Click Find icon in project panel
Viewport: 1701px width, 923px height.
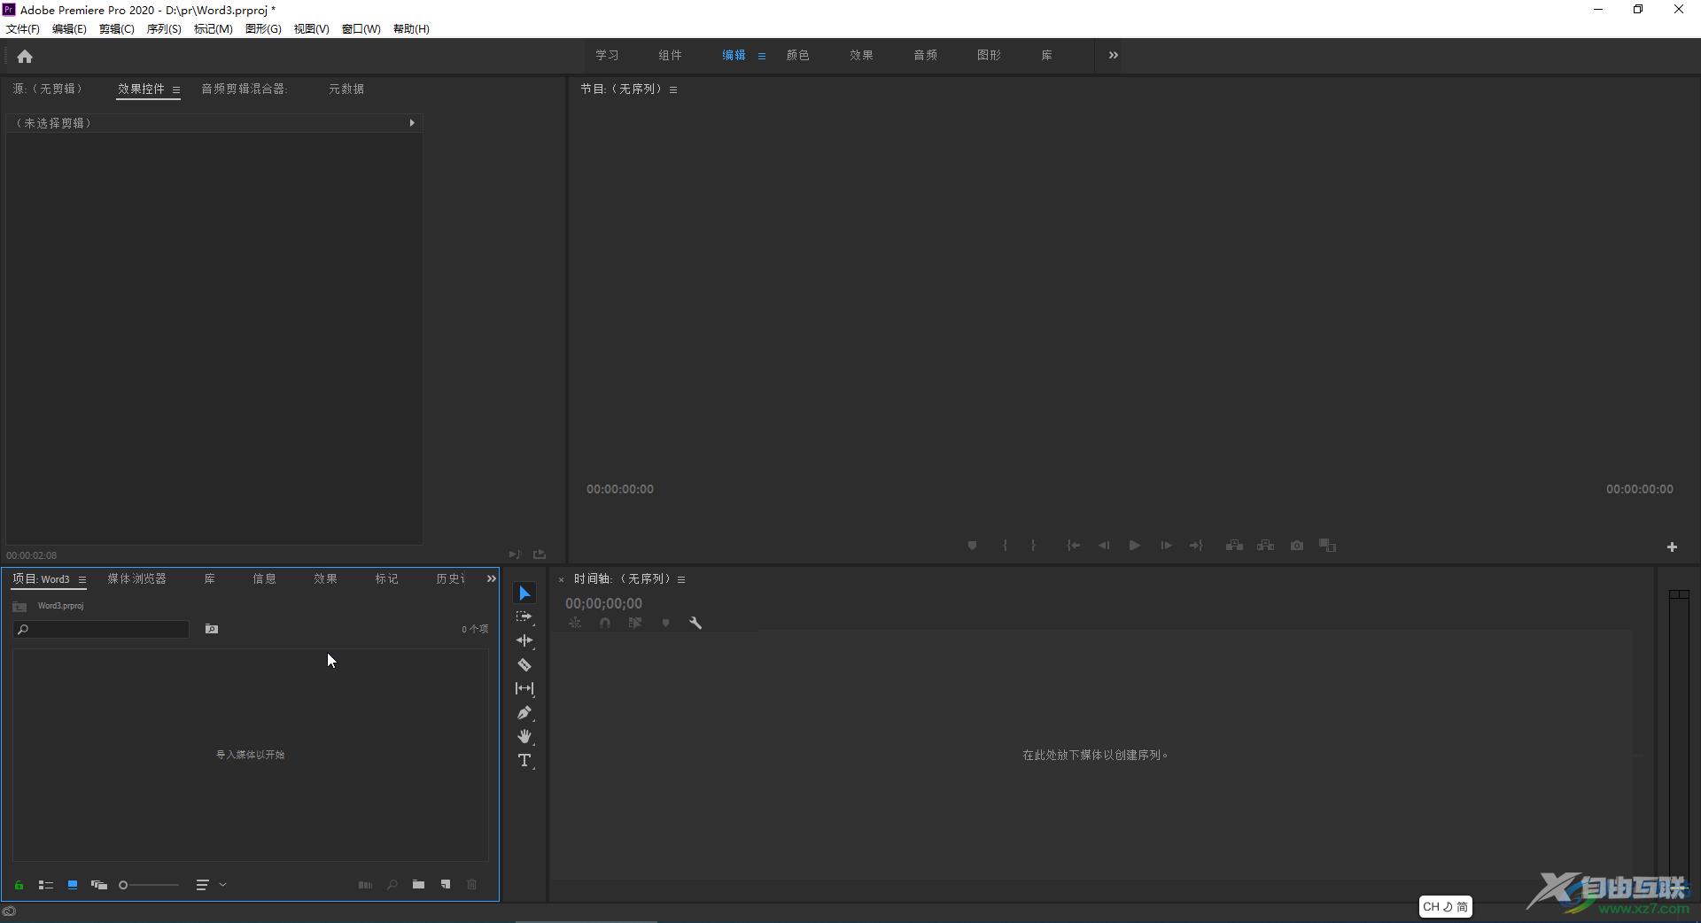point(392,885)
